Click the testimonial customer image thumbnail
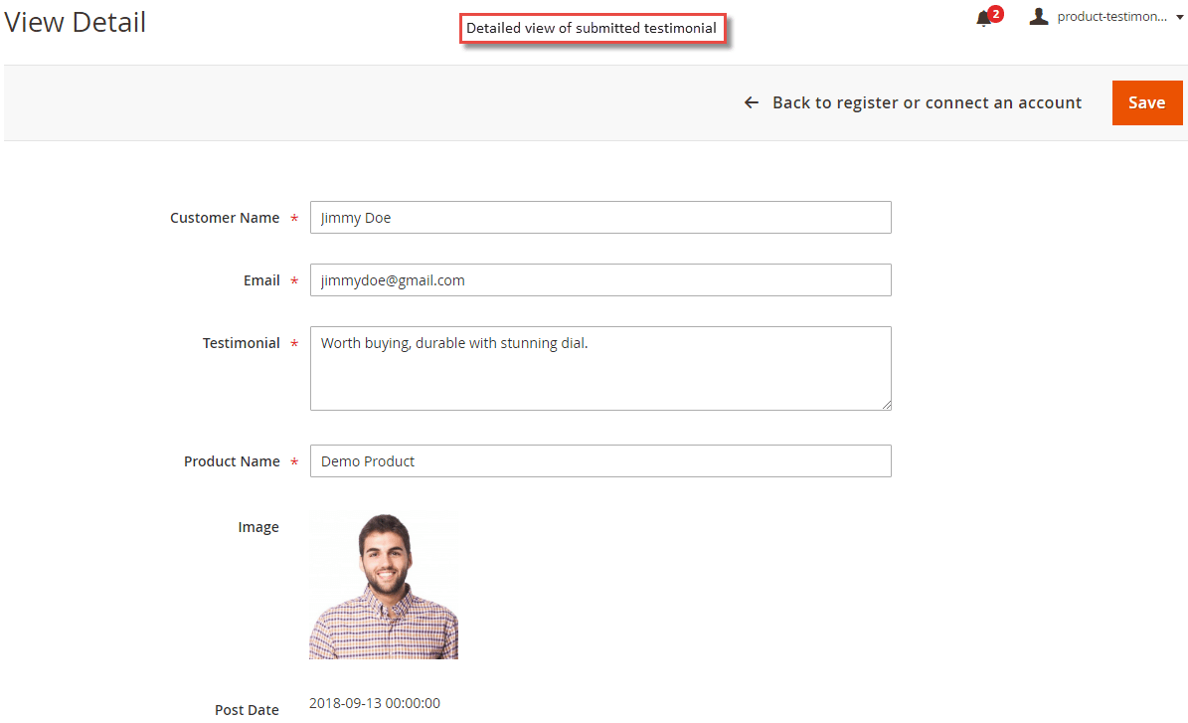 [x=384, y=585]
